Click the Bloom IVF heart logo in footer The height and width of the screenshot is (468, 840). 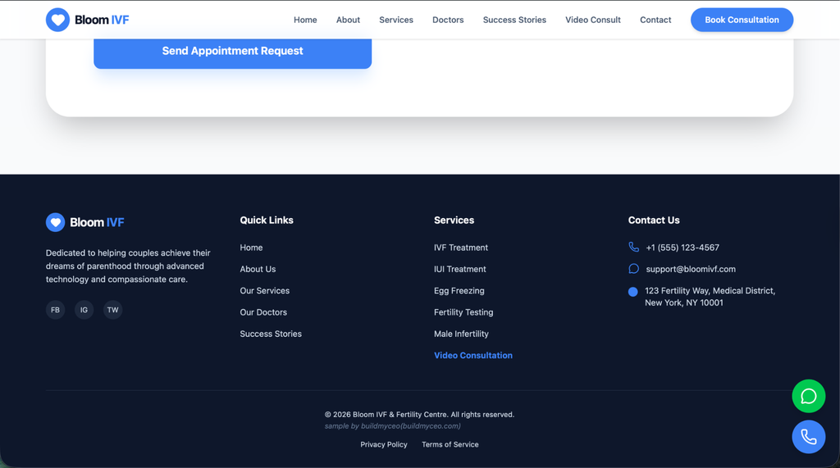(55, 222)
